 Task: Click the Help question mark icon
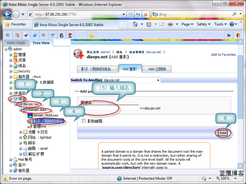click(x=232, y=24)
